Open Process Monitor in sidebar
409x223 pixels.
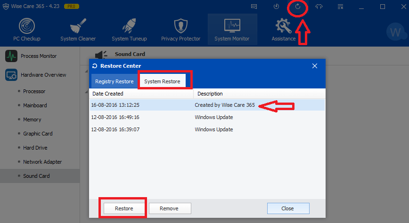(x=31, y=56)
